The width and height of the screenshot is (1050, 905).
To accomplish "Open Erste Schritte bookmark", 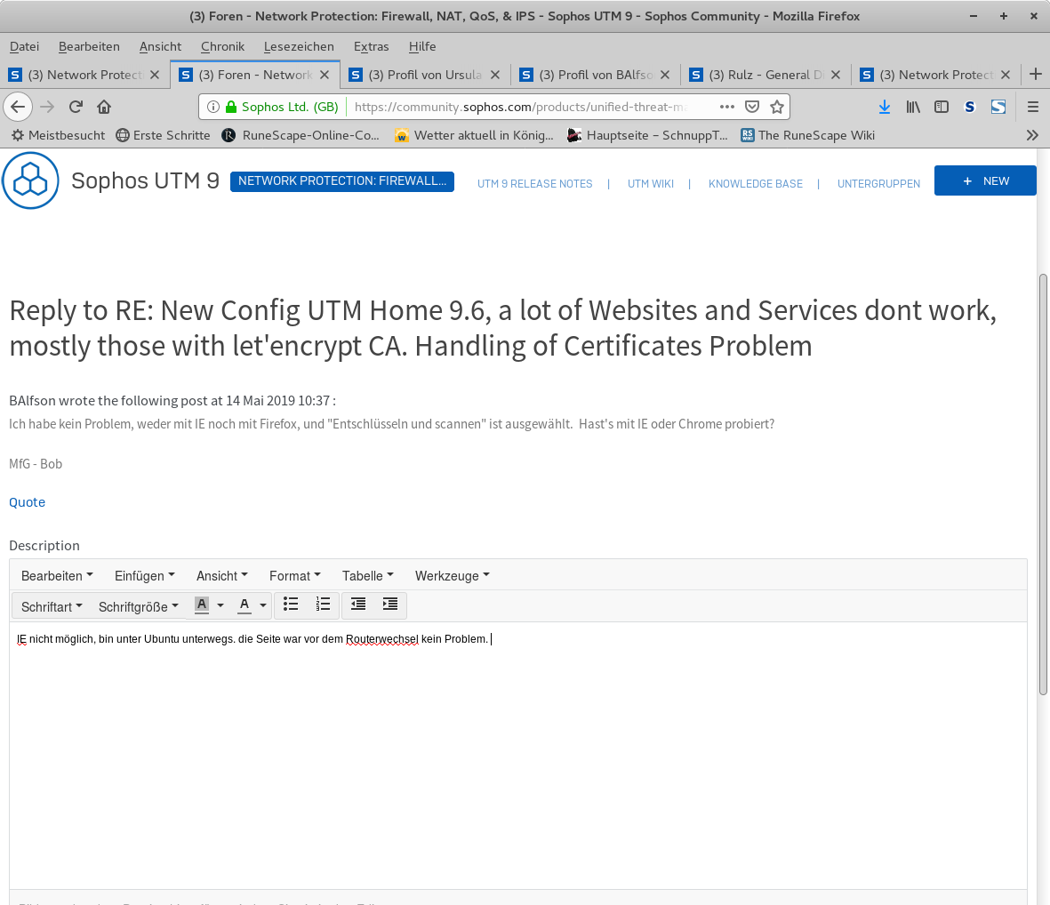I will 164,135.
